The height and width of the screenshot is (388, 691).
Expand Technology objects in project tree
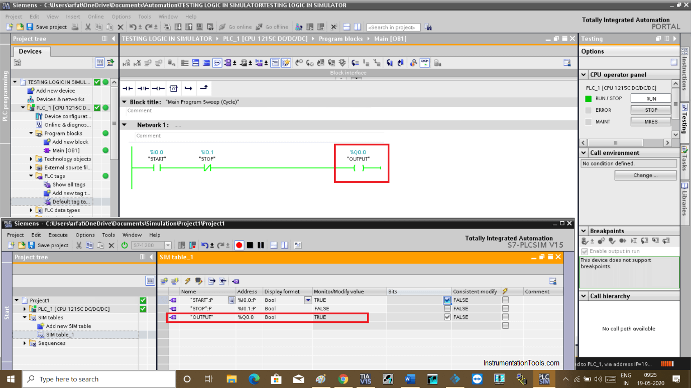point(31,159)
